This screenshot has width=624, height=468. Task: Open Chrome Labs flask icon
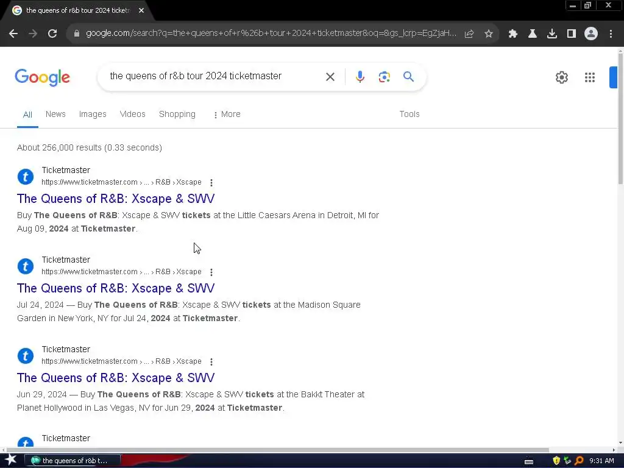(533, 34)
